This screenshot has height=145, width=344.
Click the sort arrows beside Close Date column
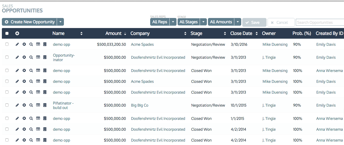[x=257, y=34]
